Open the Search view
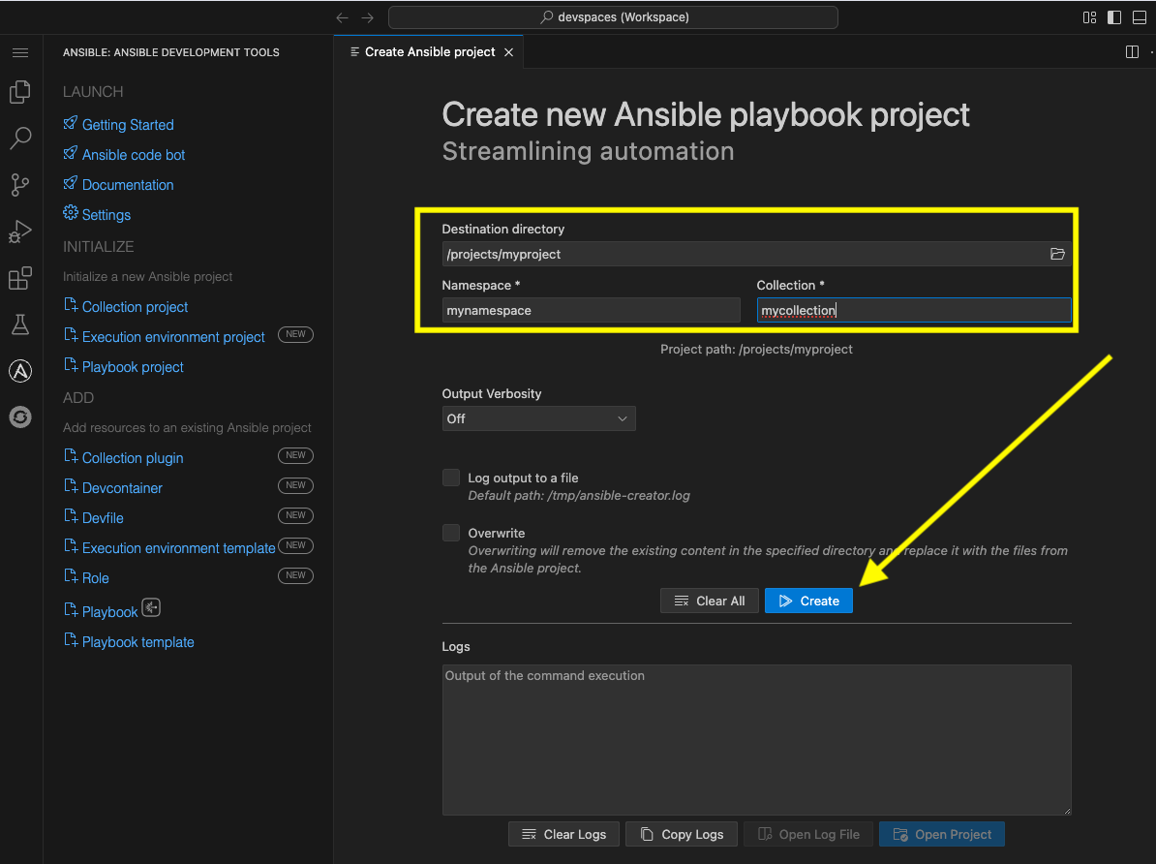The height and width of the screenshot is (864, 1156). 20,138
